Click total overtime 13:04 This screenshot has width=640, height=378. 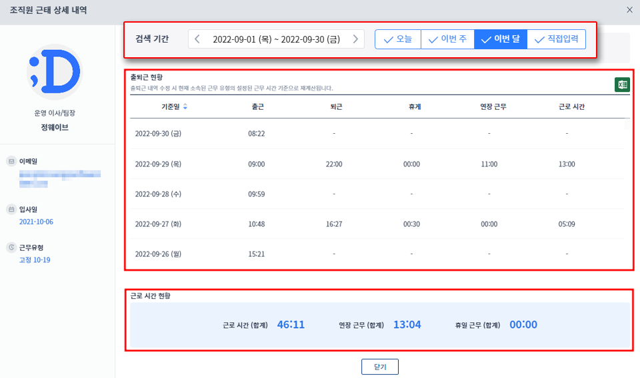tap(407, 325)
